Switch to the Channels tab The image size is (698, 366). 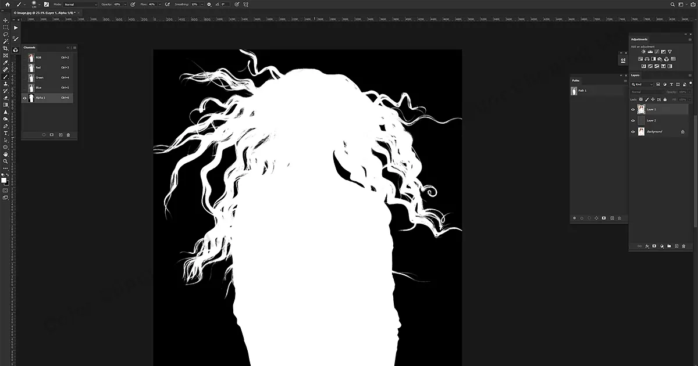pyautogui.click(x=30, y=47)
